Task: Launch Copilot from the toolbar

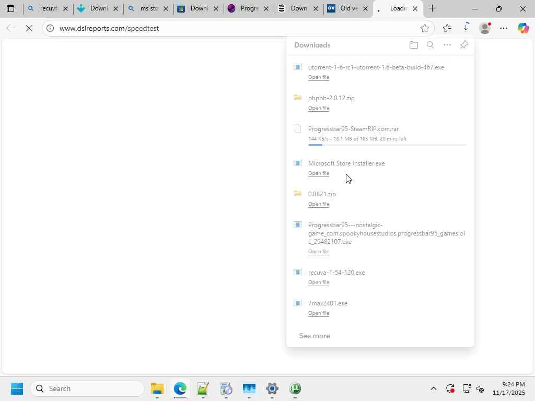Action: pyautogui.click(x=523, y=28)
